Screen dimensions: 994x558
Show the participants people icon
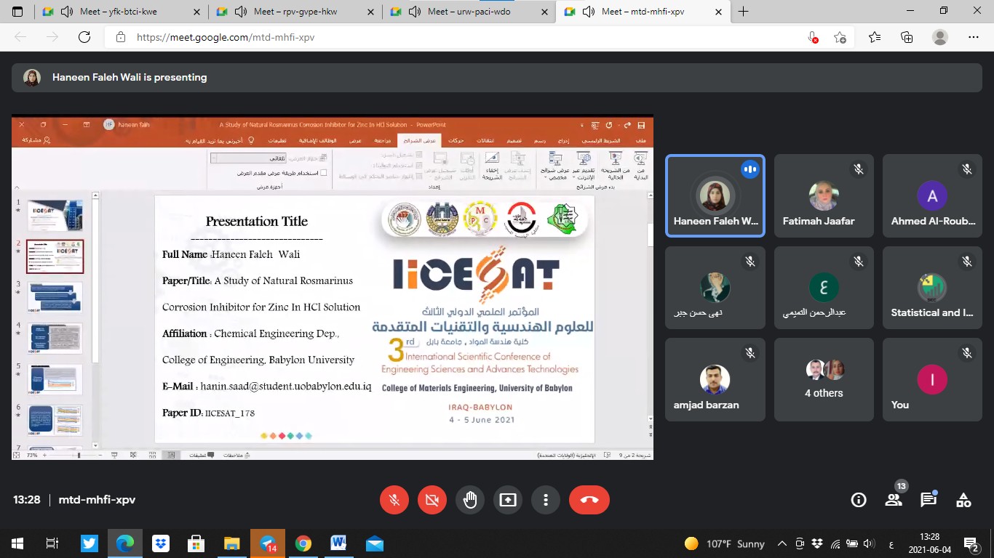[894, 500]
